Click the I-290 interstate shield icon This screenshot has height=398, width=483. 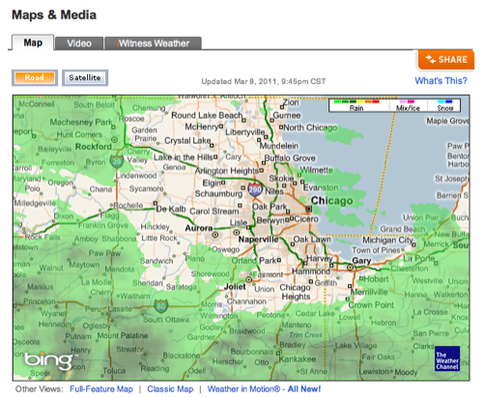[255, 189]
